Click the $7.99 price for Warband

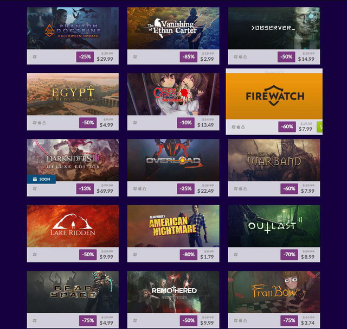(307, 191)
